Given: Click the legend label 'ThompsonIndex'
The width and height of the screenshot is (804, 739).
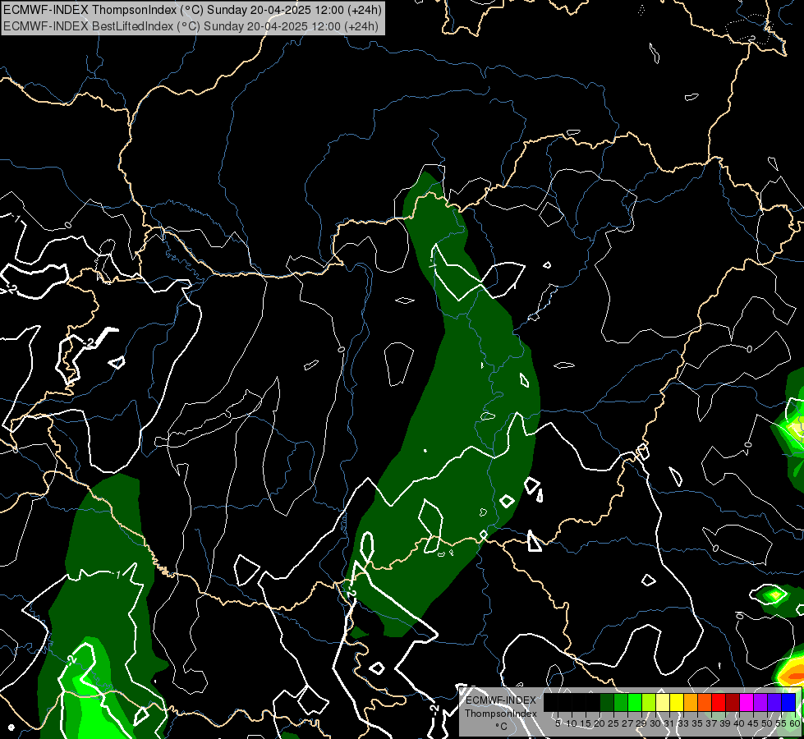Looking at the screenshot, I should [x=500, y=714].
